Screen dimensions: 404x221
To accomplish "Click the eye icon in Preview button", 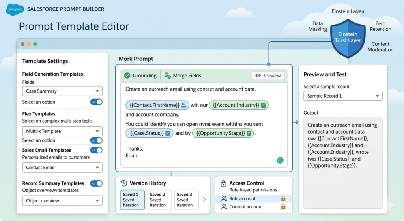I will [x=258, y=76].
